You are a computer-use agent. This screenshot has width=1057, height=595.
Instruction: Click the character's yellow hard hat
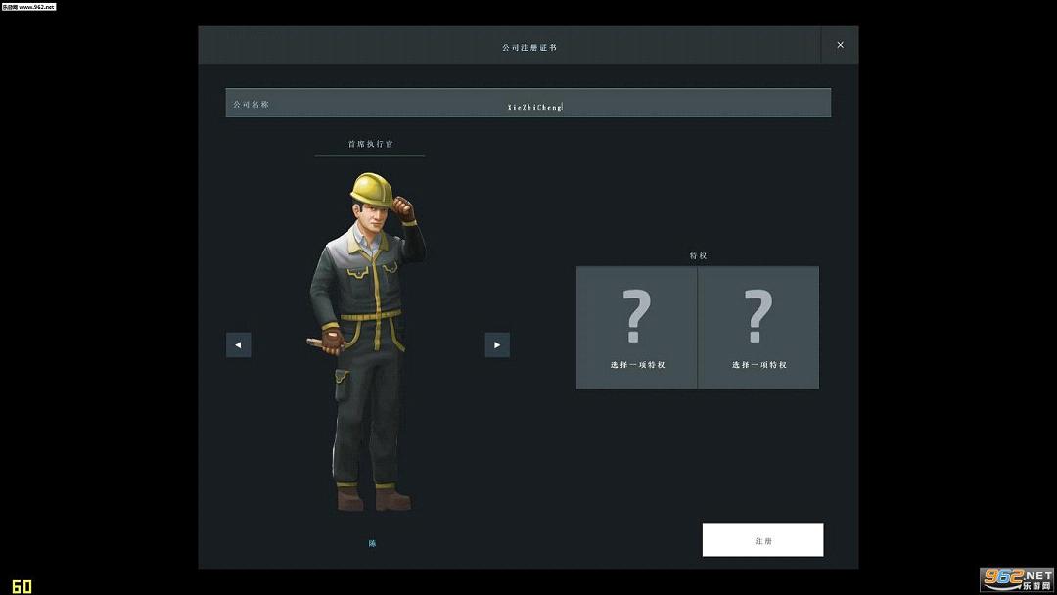[371, 187]
